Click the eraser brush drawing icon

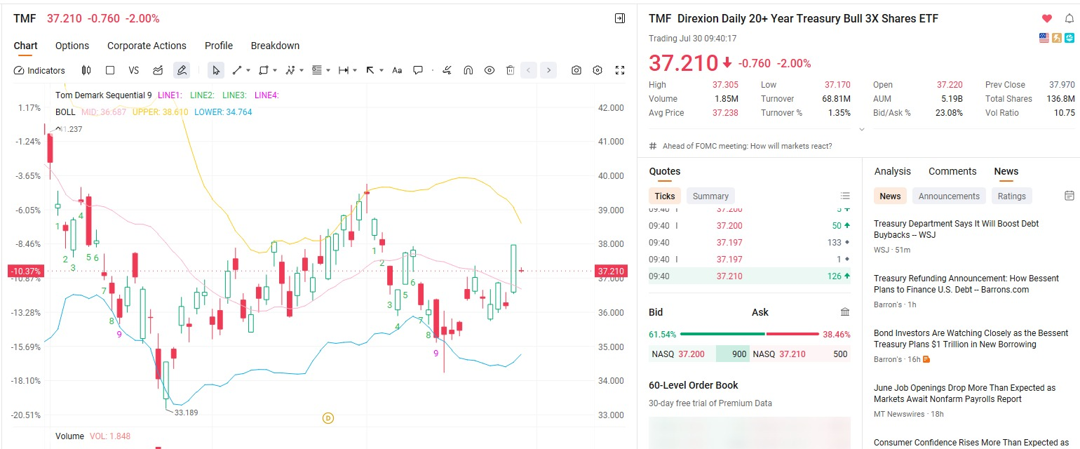pyautogui.click(x=447, y=70)
